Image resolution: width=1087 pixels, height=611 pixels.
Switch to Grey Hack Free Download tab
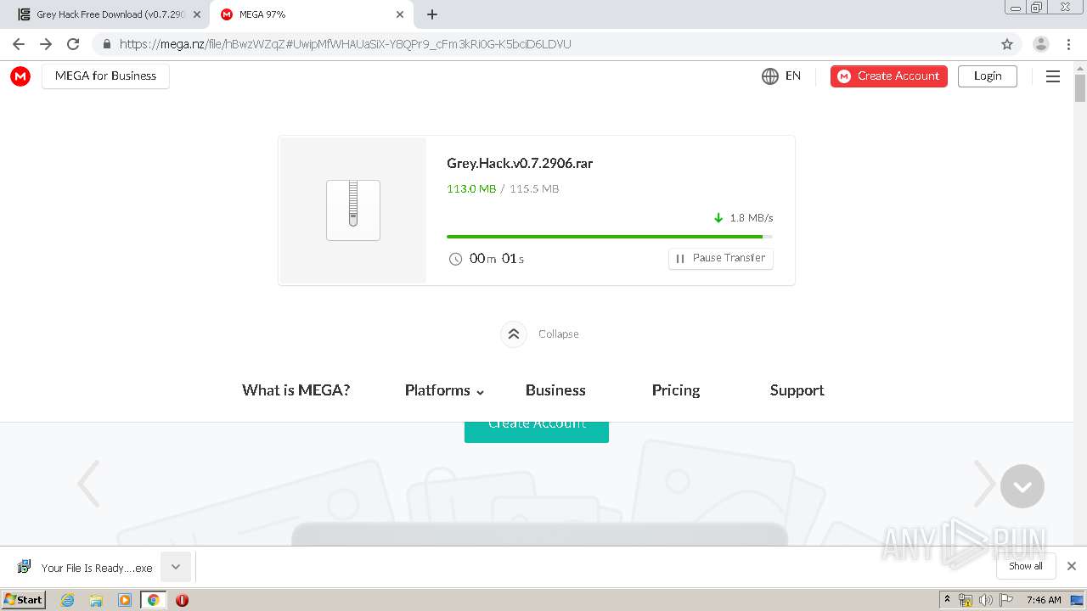point(104,14)
